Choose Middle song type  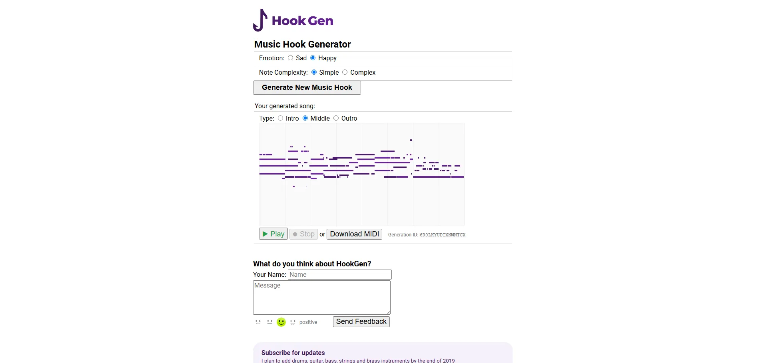point(305,118)
